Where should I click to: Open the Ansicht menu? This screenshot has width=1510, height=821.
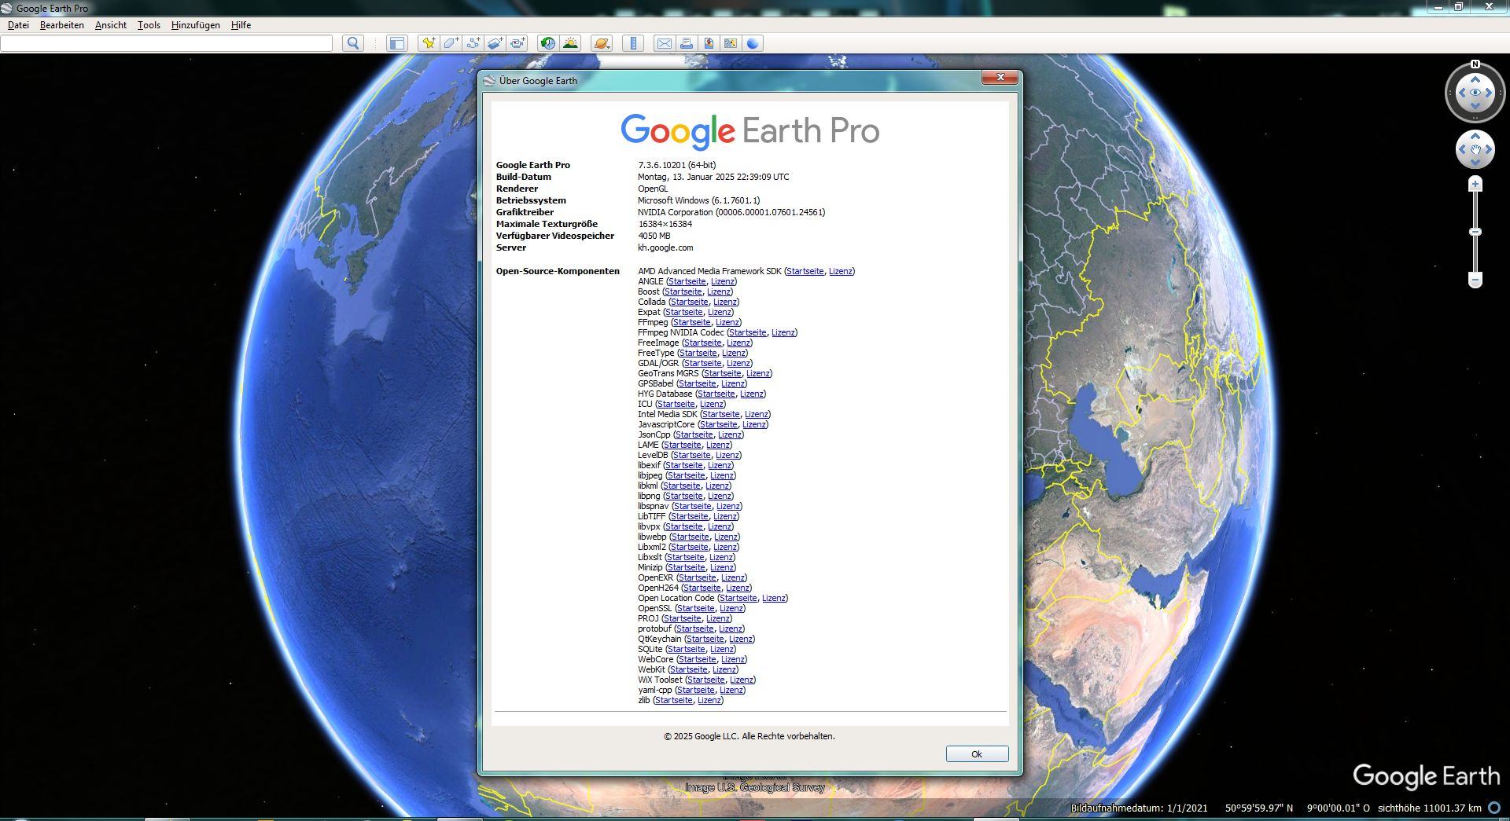[x=111, y=25]
